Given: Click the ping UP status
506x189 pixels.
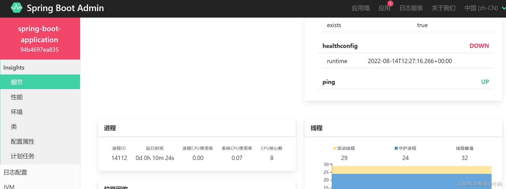Looking at the screenshot, I should (x=485, y=82).
